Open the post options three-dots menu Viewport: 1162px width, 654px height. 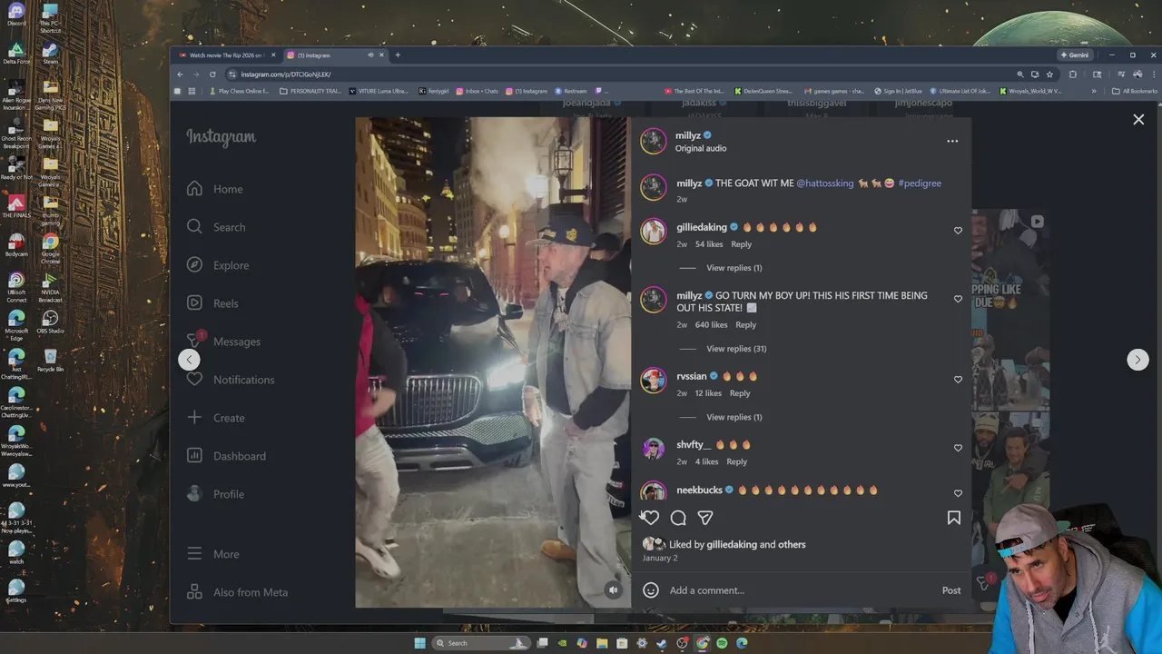pyautogui.click(x=952, y=141)
